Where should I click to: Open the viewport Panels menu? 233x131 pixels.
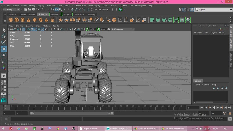pos(56,26)
